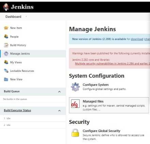Open the My Views link
Image resolution: width=150 pixels, height=144 pixels.
tap(16, 62)
